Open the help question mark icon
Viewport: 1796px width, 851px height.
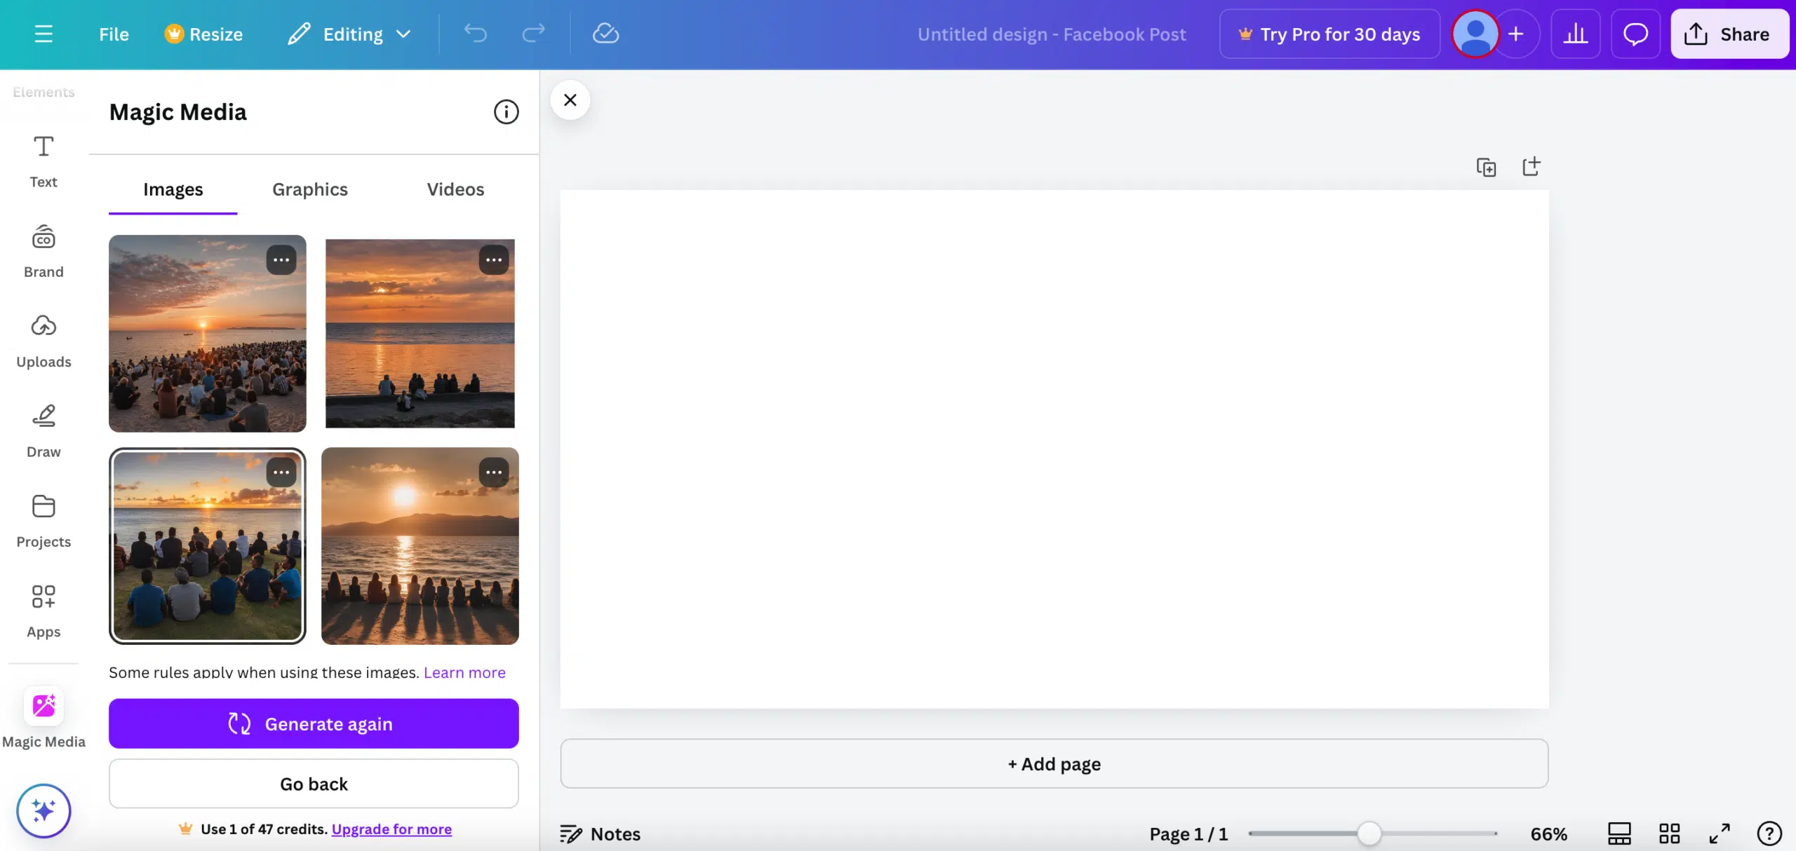pyautogui.click(x=1769, y=833)
